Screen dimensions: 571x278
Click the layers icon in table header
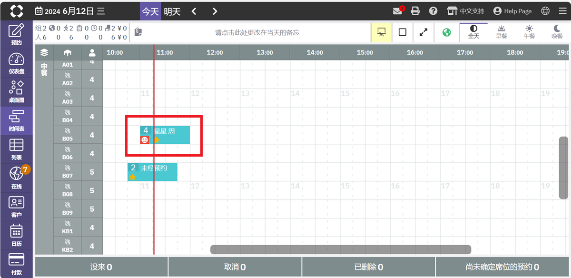(44, 52)
